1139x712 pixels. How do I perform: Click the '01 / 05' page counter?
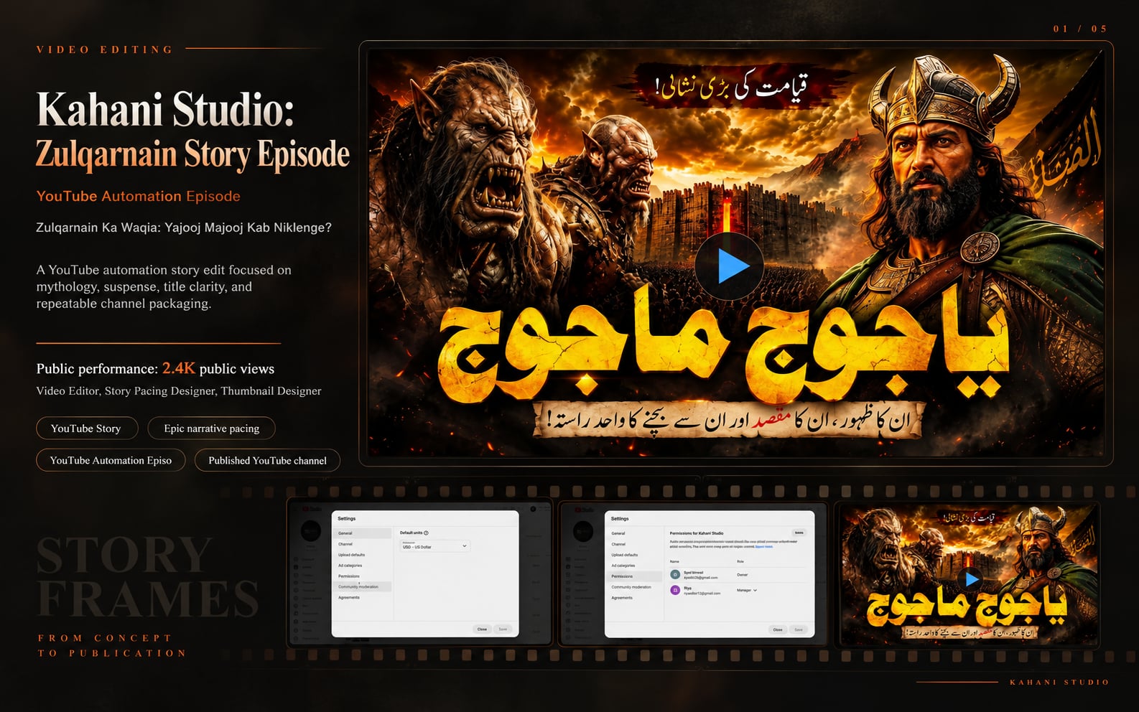(x=1080, y=29)
